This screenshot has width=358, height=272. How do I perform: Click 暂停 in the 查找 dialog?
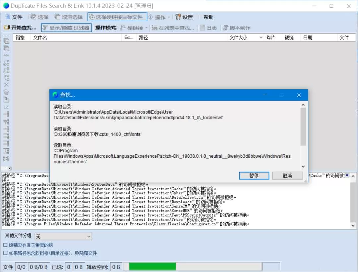point(254,176)
